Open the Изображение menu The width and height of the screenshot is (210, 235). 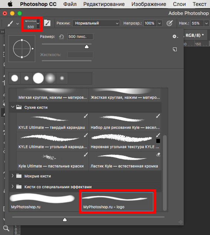pos(149,4)
